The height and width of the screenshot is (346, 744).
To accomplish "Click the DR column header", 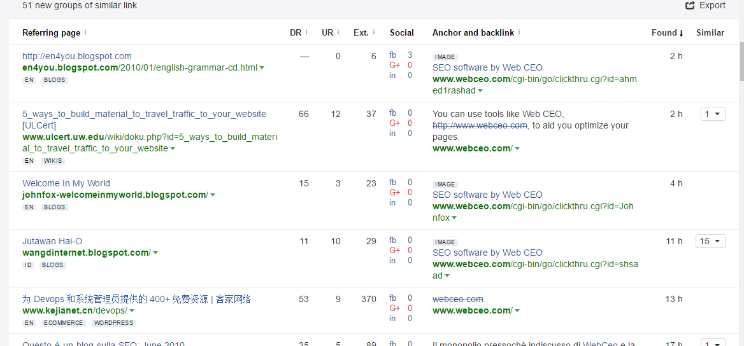I will coord(295,32).
